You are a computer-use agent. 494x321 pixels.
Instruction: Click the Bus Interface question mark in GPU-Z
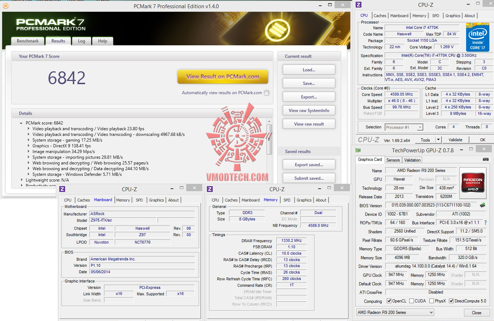485,223
